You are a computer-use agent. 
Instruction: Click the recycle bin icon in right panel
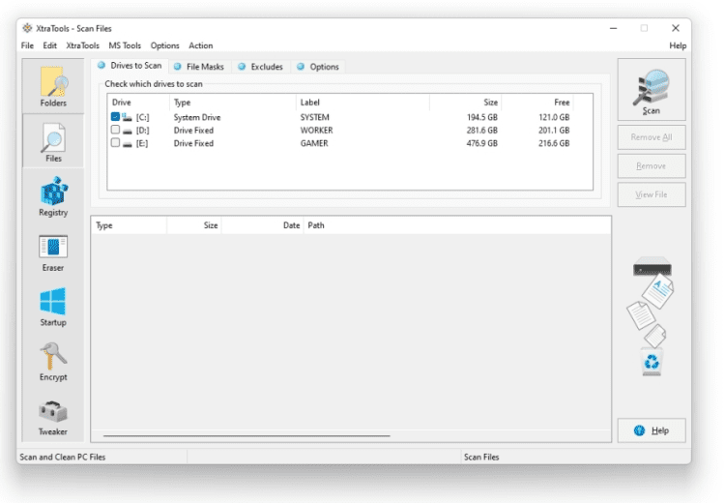652,362
